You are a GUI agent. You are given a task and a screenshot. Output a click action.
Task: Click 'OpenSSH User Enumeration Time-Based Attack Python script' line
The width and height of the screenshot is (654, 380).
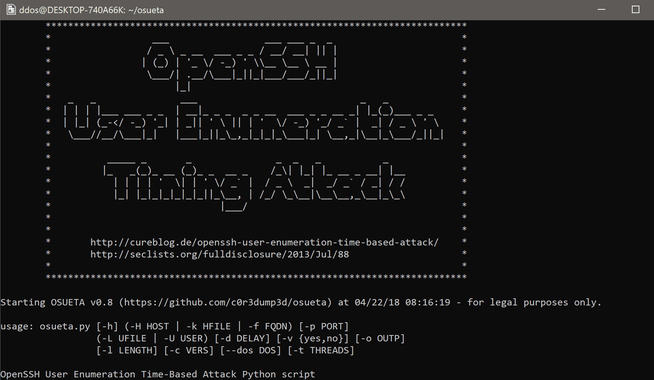(x=158, y=374)
